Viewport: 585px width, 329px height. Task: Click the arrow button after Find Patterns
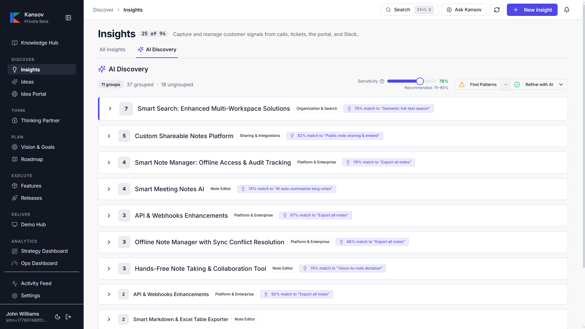(x=505, y=84)
